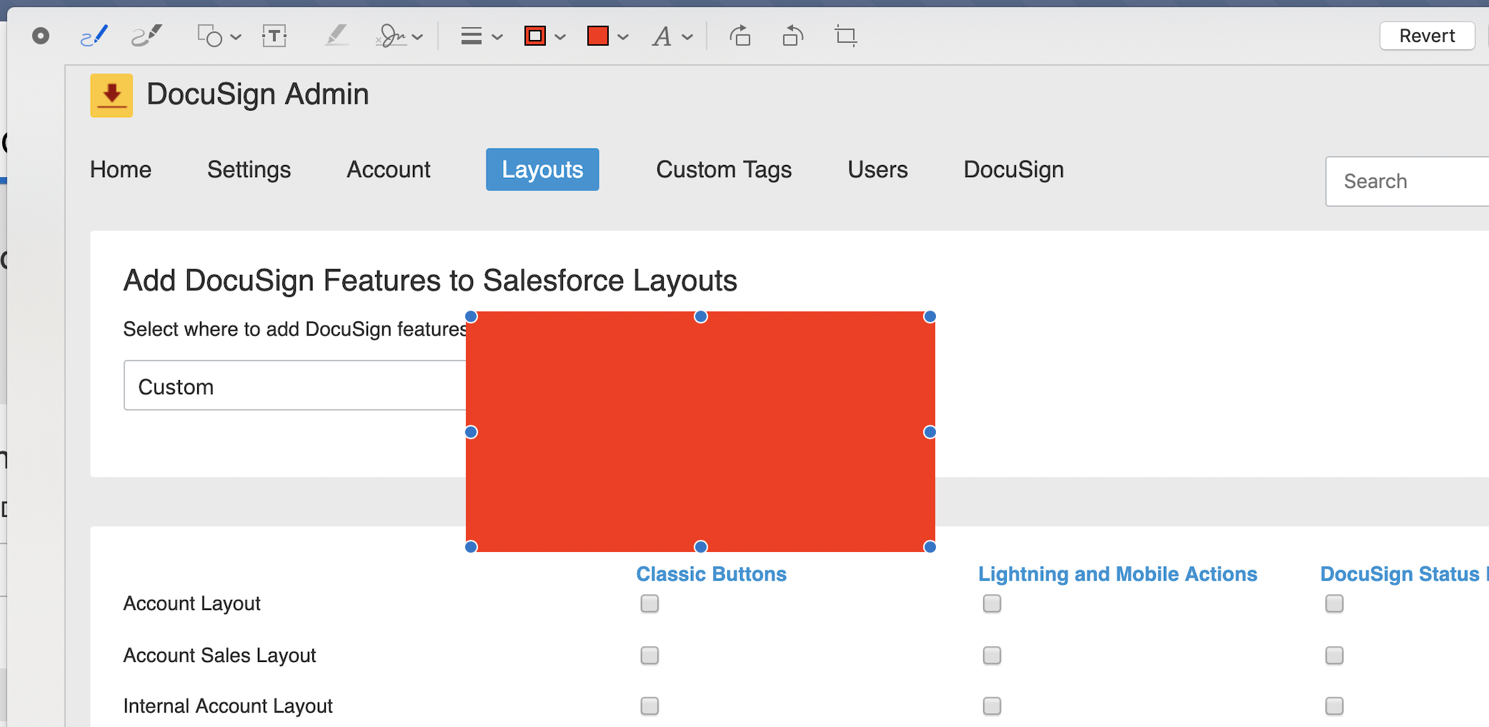Viewport: 1489px width, 727px height.
Task: Click Lightning and Mobile Actions header
Action: tap(1117, 574)
